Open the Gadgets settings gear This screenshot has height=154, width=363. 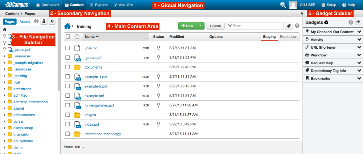(326, 23)
